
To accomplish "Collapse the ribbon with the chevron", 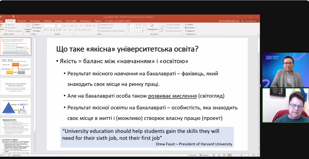I will [x=258, y=34].
